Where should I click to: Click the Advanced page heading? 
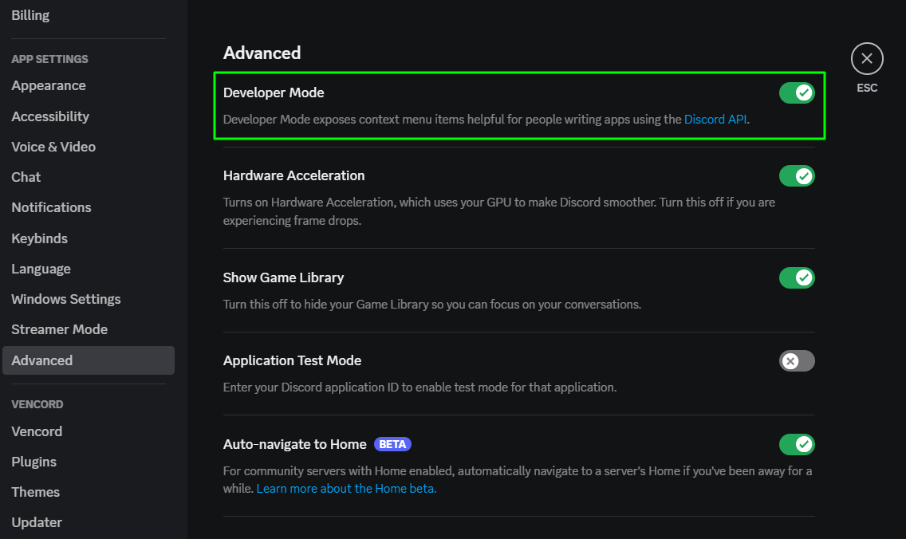click(x=262, y=53)
